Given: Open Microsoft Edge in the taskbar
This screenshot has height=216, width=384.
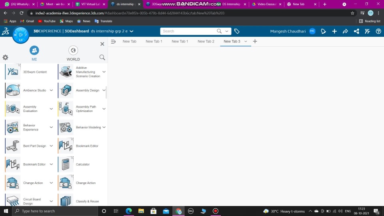Looking at the screenshot, I should pyautogui.click(x=129, y=211).
